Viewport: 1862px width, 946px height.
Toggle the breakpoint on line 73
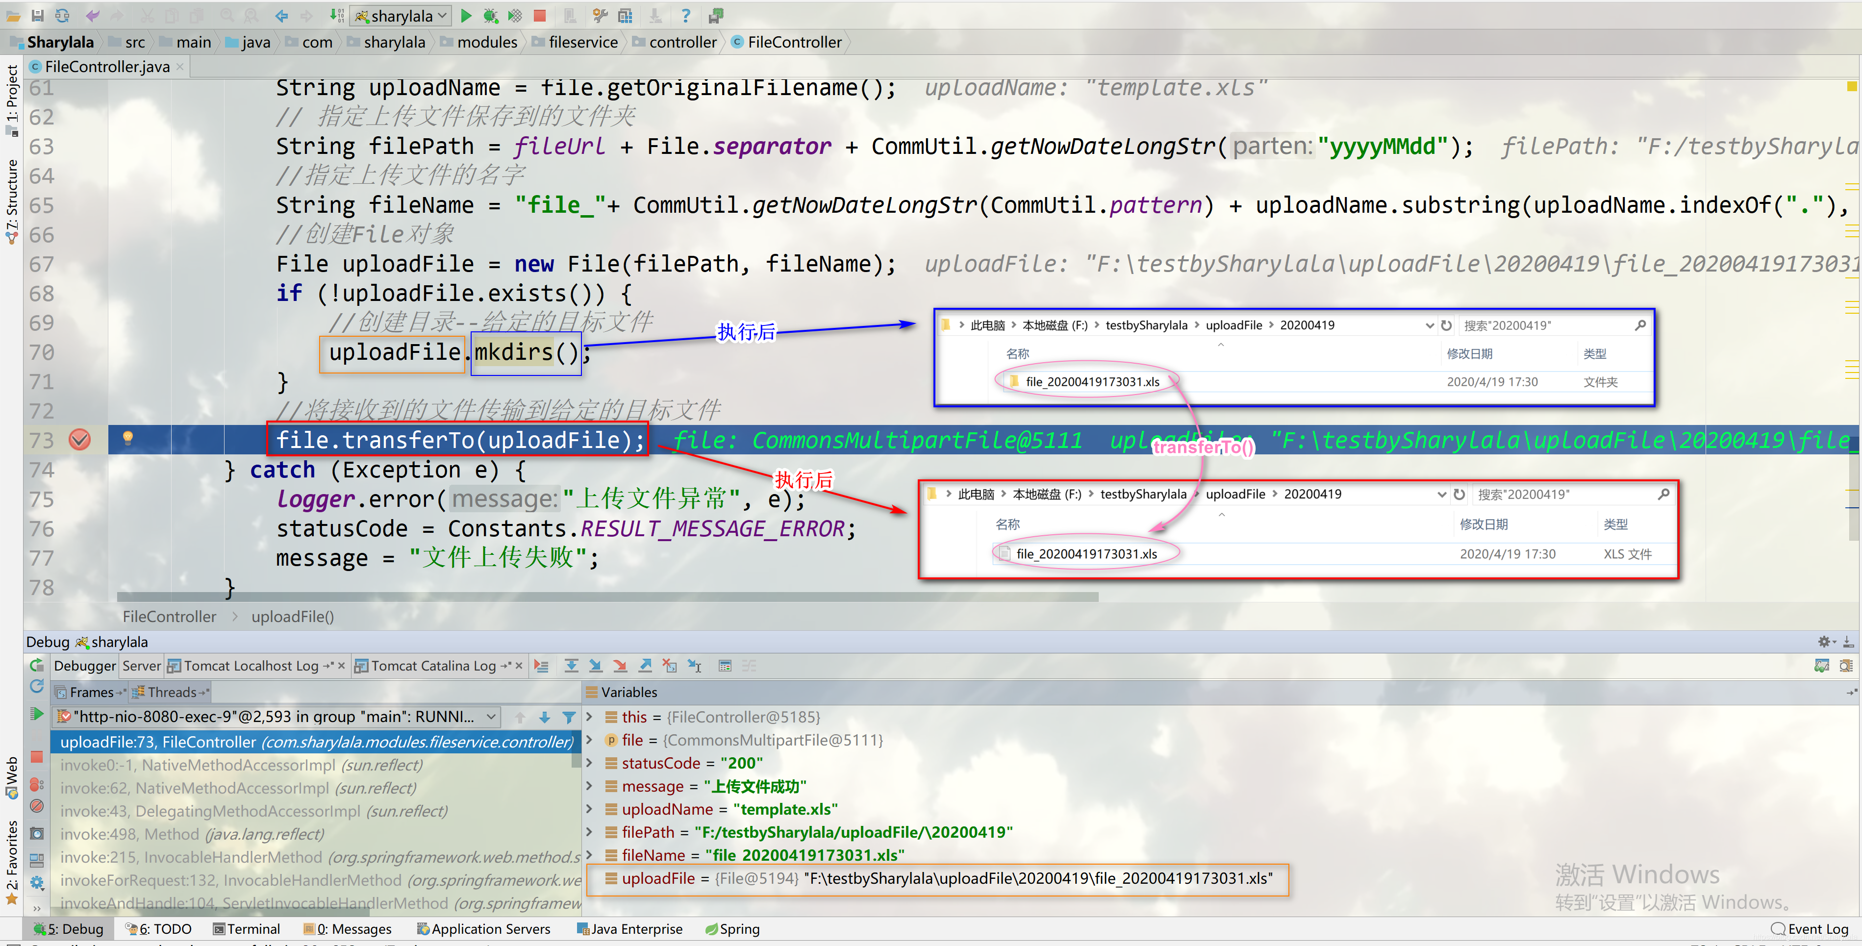(x=79, y=439)
